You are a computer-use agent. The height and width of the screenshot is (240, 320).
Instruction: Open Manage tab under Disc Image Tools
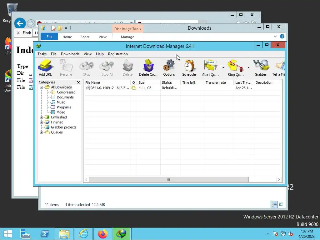pyautogui.click(x=127, y=37)
